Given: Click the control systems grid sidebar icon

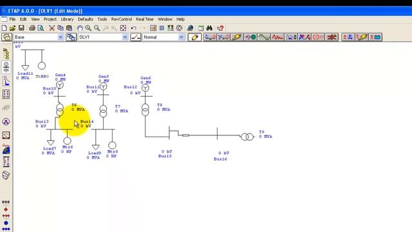Looking at the screenshot, I should (x=6, y=95).
